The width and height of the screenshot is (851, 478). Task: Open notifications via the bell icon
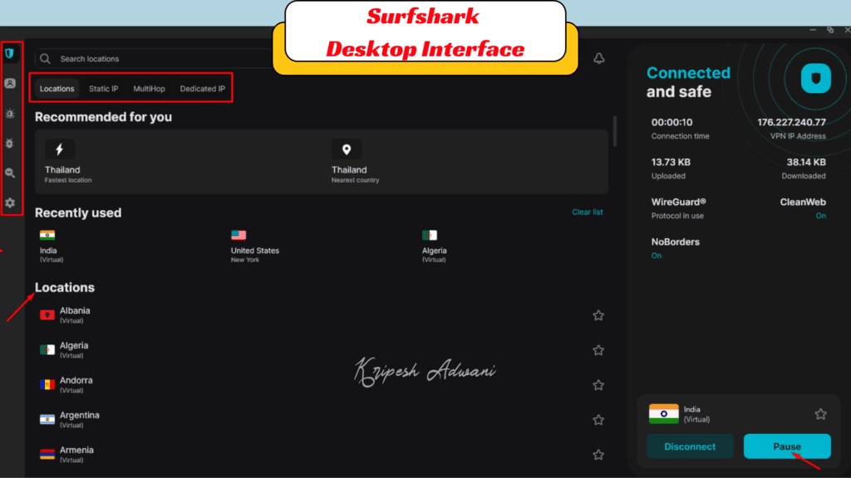click(599, 58)
